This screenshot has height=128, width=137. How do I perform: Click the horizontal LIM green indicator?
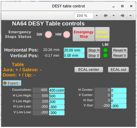pos(105,50)
